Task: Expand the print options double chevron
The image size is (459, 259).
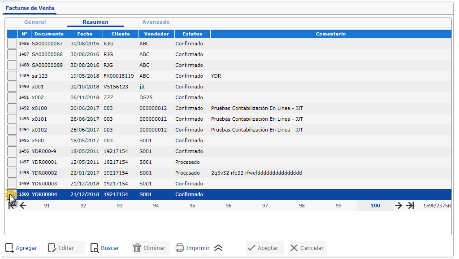Action: 218,248
